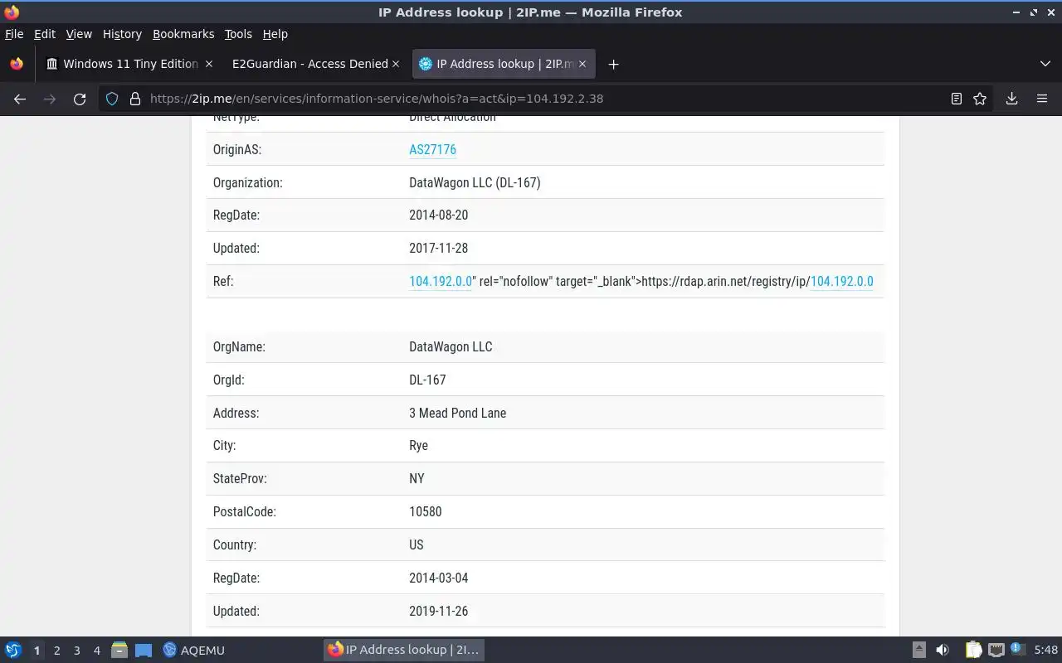
Task: Open the file manager taskbar icon
Action: pyautogui.click(x=119, y=650)
